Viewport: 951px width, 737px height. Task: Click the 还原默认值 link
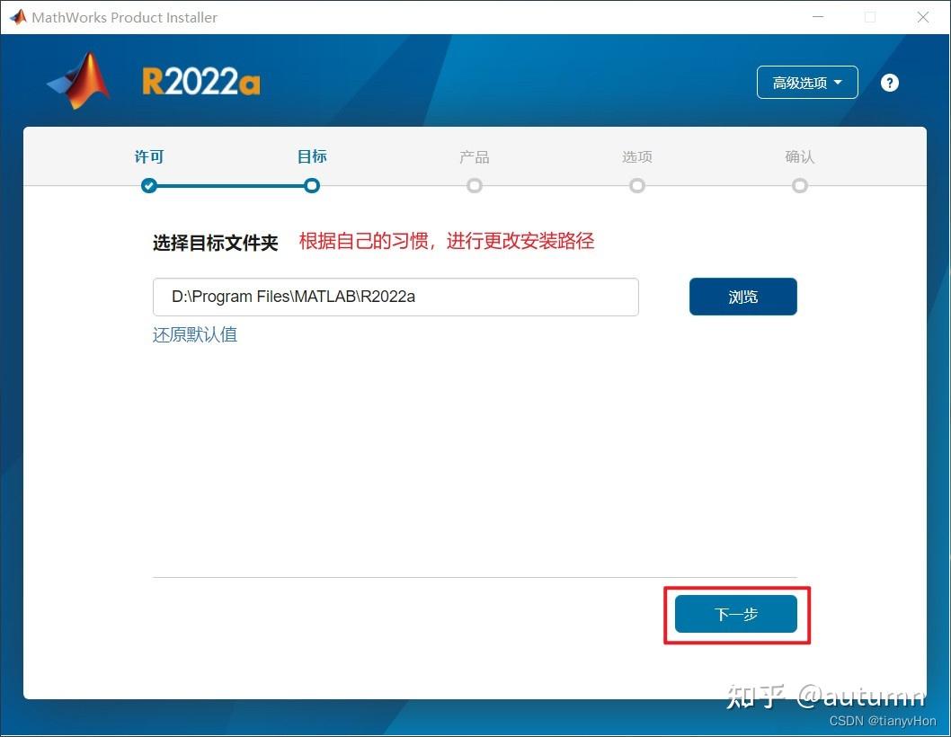(x=194, y=334)
